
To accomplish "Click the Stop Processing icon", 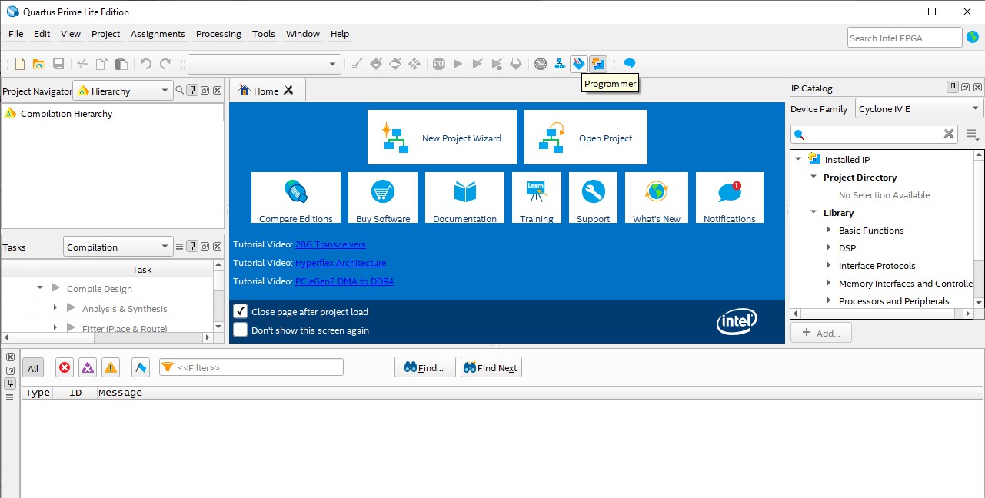I will click(x=438, y=64).
